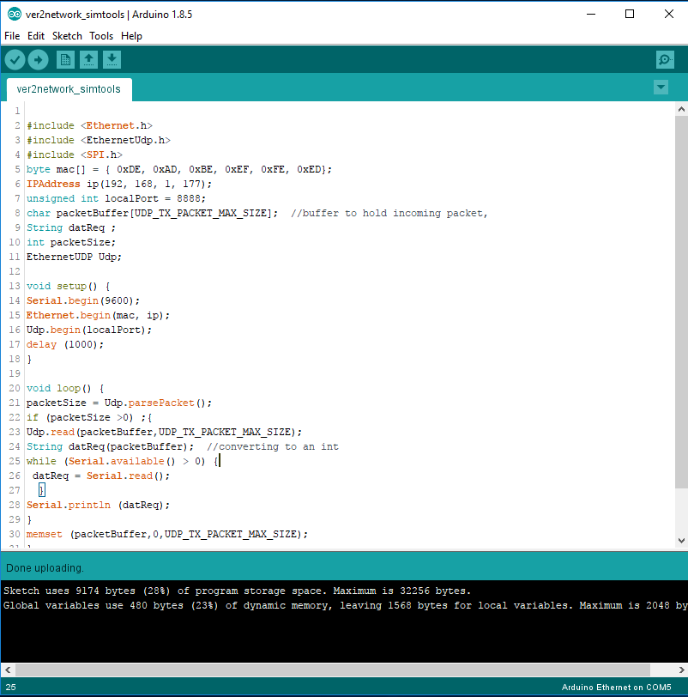The width and height of the screenshot is (688, 697).
Task: Create a new sketch with New icon
Action: click(x=65, y=59)
